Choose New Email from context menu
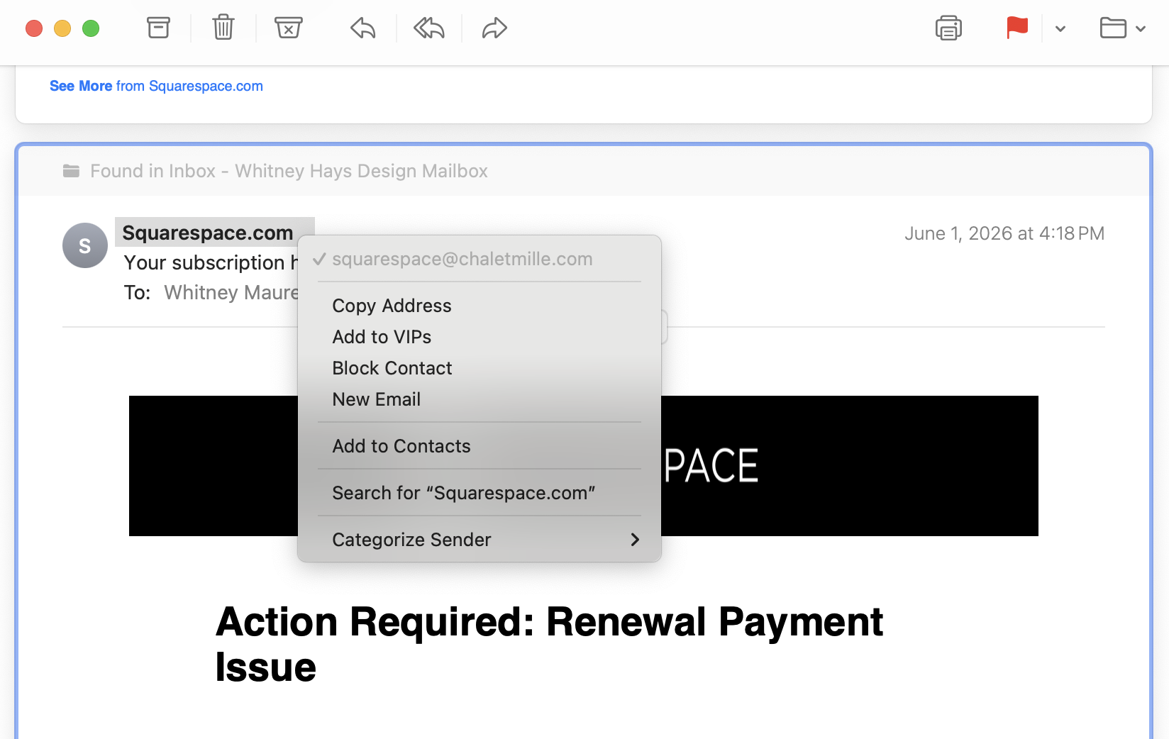The width and height of the screenshot is (1169, 739). (480, 399)
